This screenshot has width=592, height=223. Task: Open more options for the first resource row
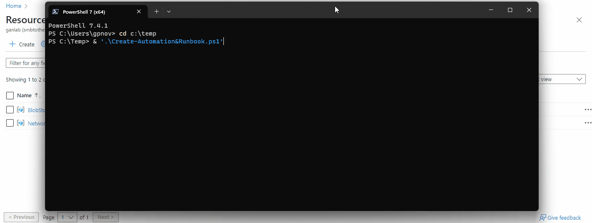click(587, 110)
